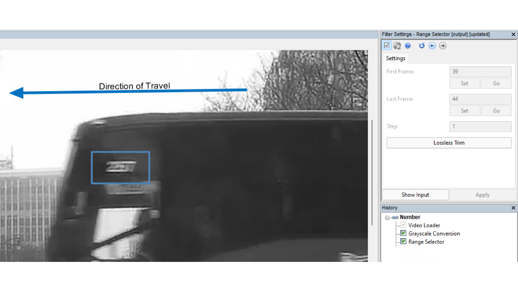The height and width of the screenshot is (291, 518).
Task: Toggle the Video Loader checkbox
Action: click(x=403, y=225)
